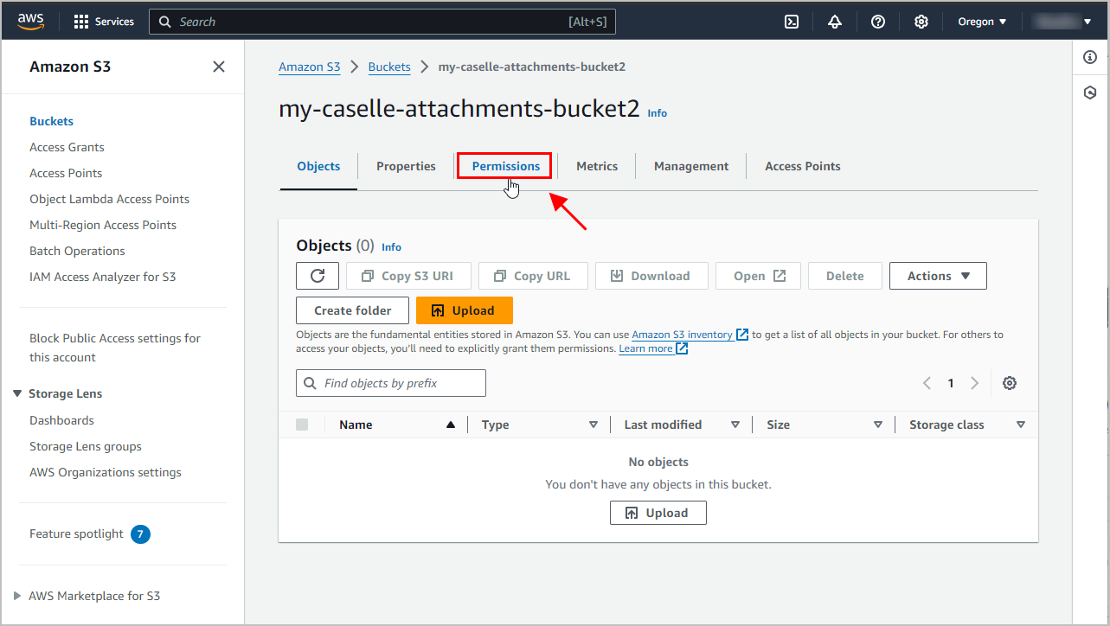Open Access Points sidebar link
This screenshot has width=1110, height=626.
66,173
